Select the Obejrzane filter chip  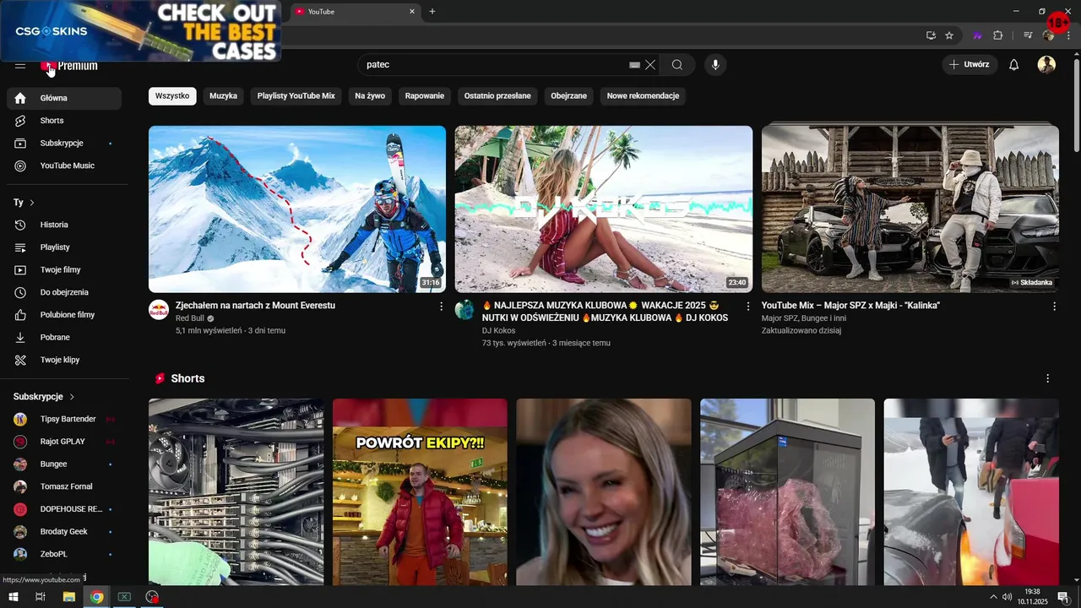(x=569, y=96)
